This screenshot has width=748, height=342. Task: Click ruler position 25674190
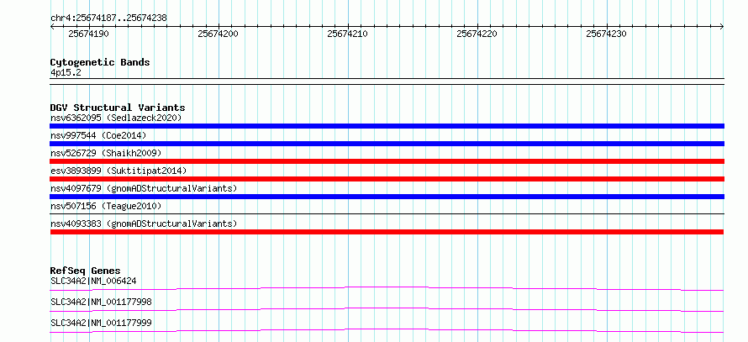coord(89,34)
